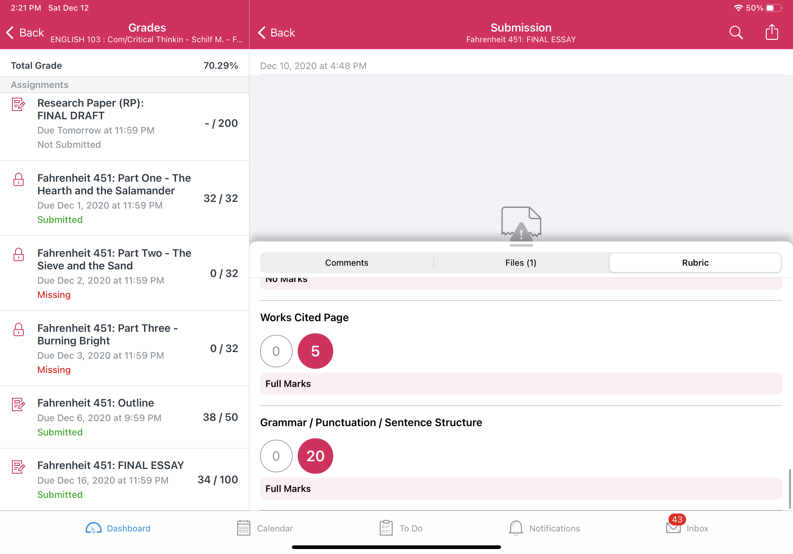
Task: Tap Due Dec 16, 2020 date for FINAL ESSAY
Action: 103,480
